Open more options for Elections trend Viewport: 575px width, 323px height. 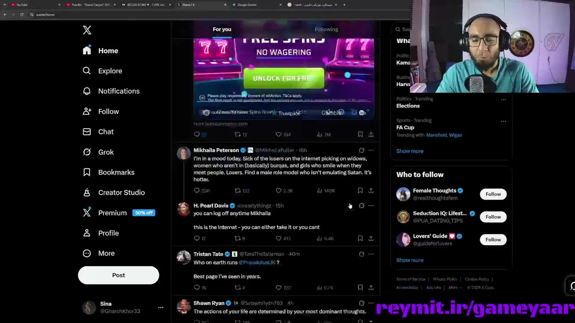tap(503, 100)
